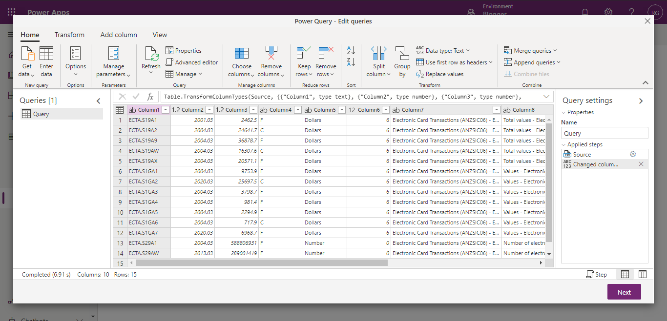Collapse the Query settings pane
The width and height of the screenshot is (667, 321).
[641, 101]
